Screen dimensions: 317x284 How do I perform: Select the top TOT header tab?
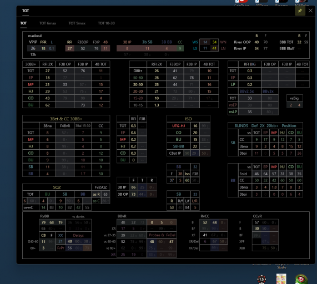click(x=26, y=11)
